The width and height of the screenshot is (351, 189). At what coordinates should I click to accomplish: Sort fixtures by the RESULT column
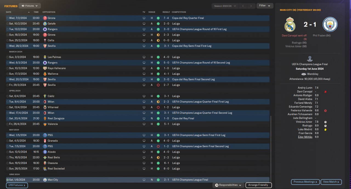click(166, 12)
